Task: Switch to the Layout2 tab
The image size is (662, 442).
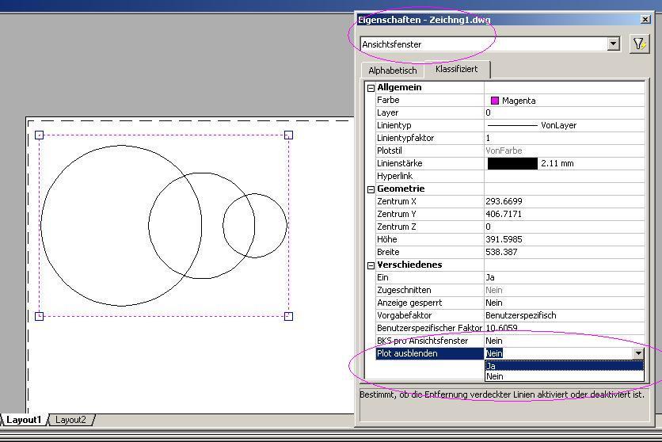Action: (71, 420)
